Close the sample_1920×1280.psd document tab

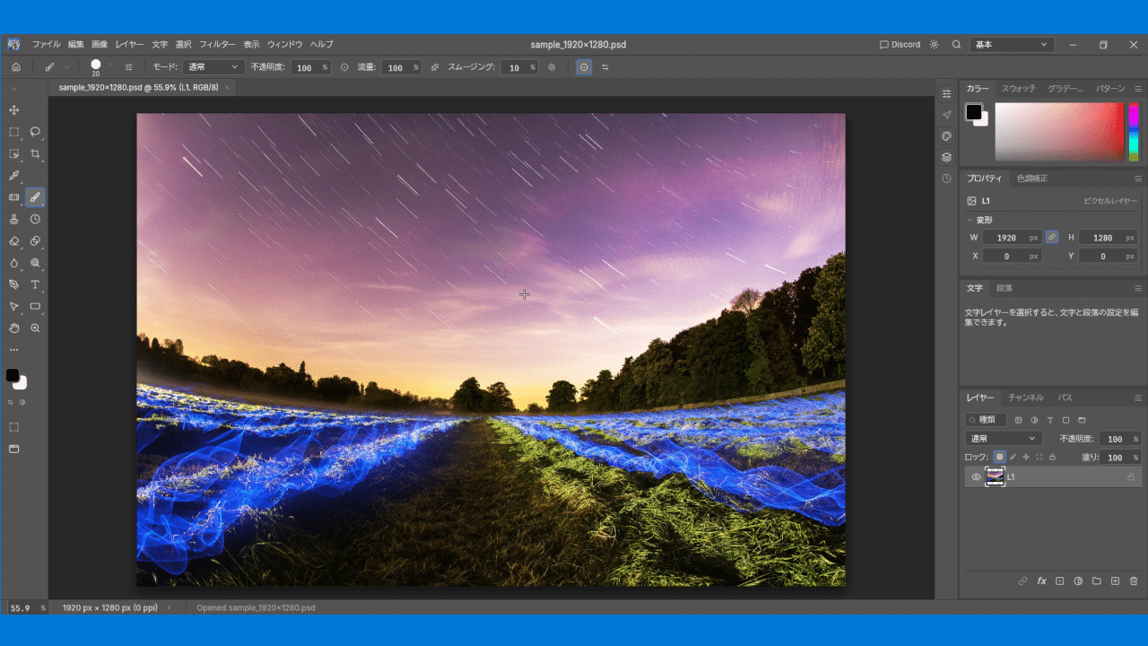(227, 88)
